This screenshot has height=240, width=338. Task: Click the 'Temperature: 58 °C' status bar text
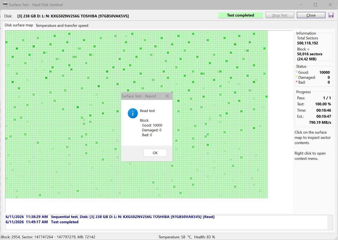tap(175, 237)
